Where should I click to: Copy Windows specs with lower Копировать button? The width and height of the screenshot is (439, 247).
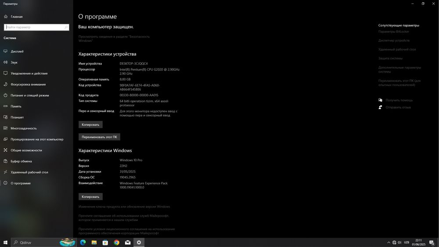click(90, 196)
